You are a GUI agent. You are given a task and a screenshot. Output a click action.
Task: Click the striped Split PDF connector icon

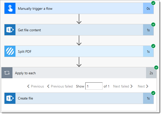[10, 51]
